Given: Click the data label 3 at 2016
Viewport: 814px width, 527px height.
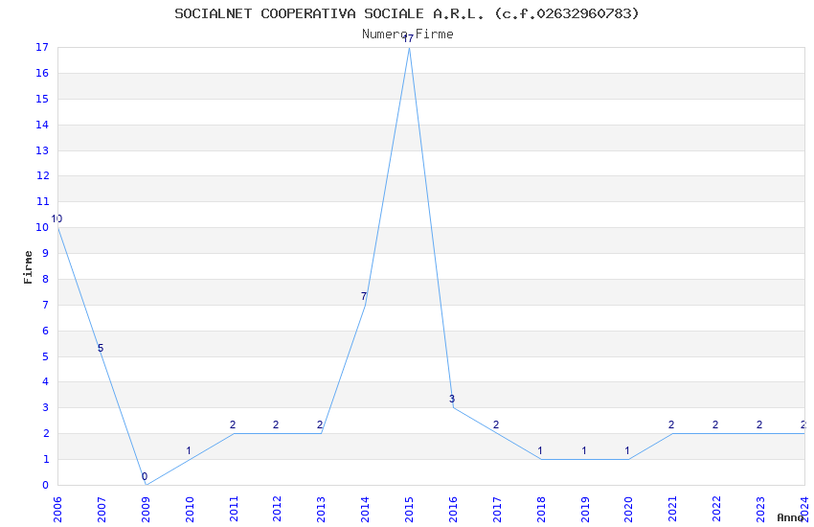Looking at the screenshot, I should pyautogui.click(x=452, y=399).
